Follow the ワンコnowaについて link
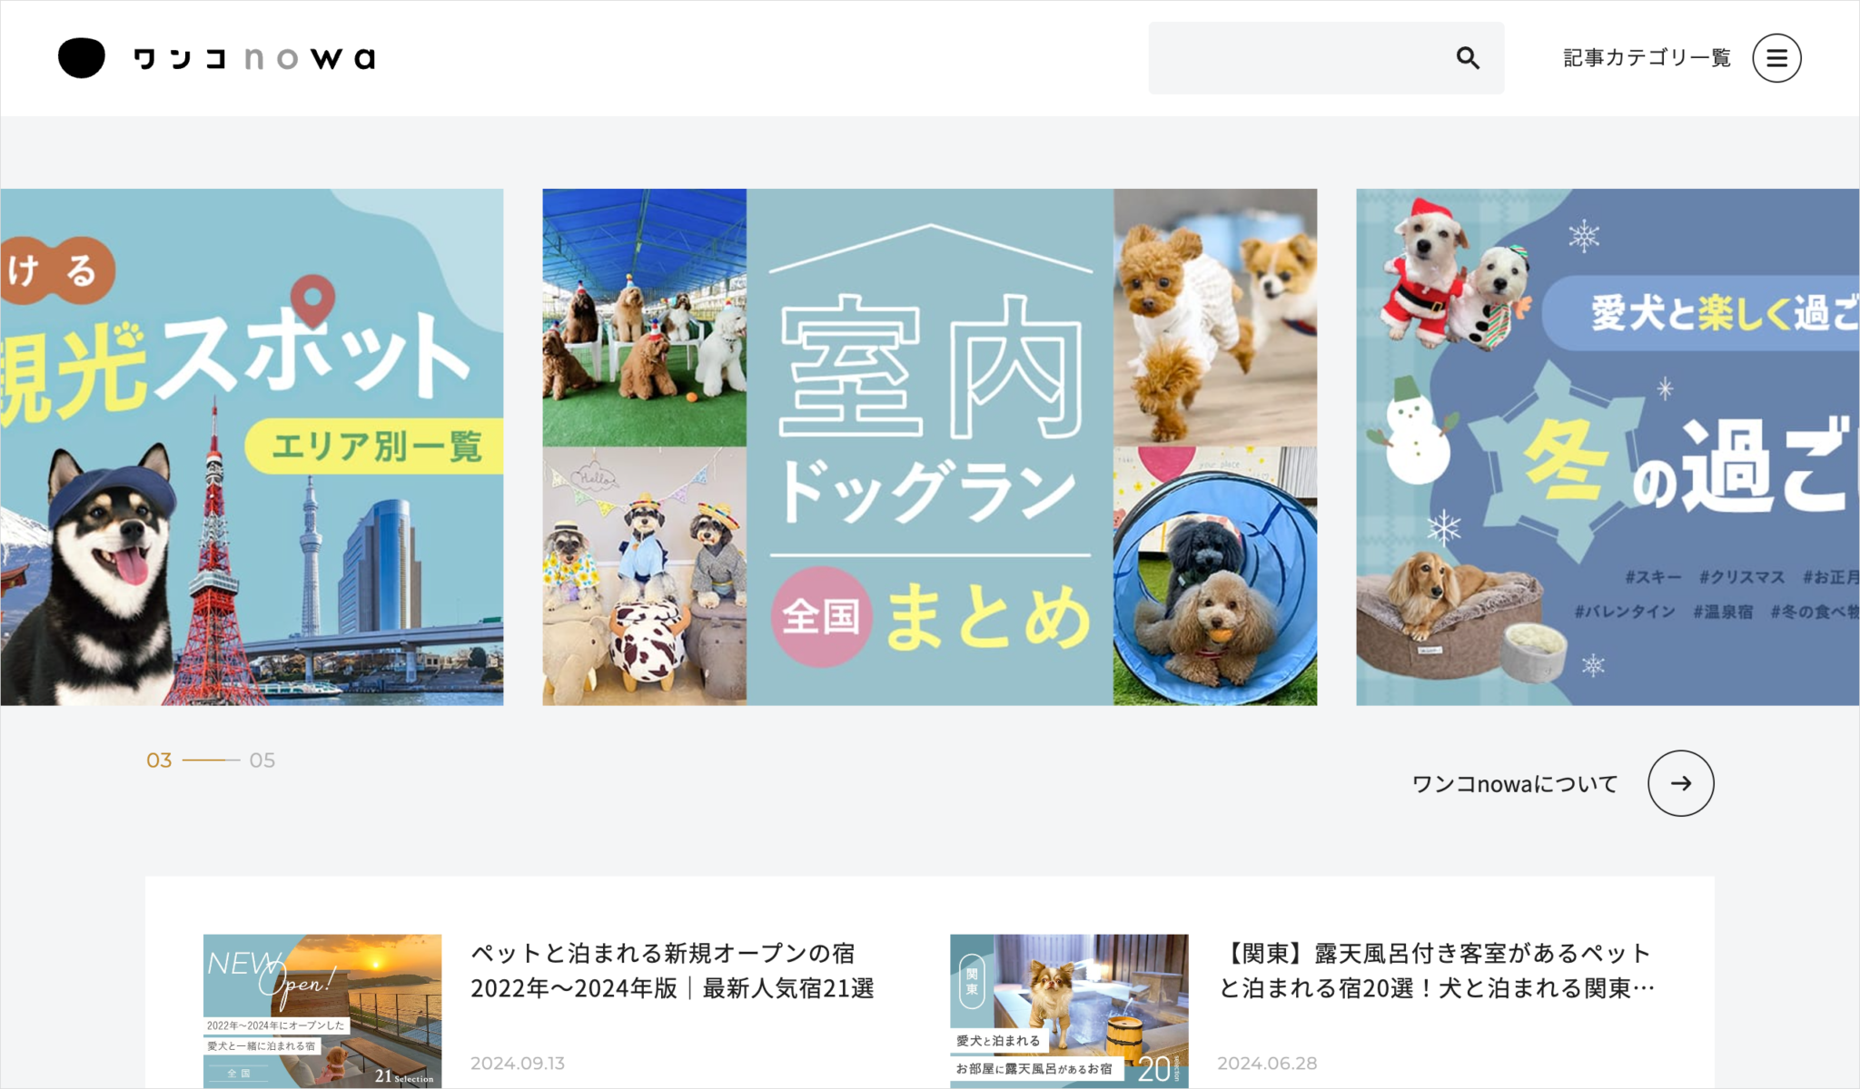Viewport: 1860px width, 1089px height. (x=1512, y=782)
